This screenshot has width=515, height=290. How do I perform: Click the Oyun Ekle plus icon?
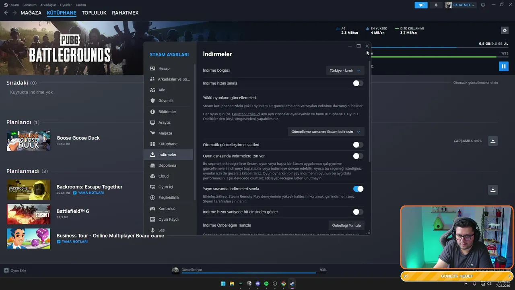(x=6, y=271)
